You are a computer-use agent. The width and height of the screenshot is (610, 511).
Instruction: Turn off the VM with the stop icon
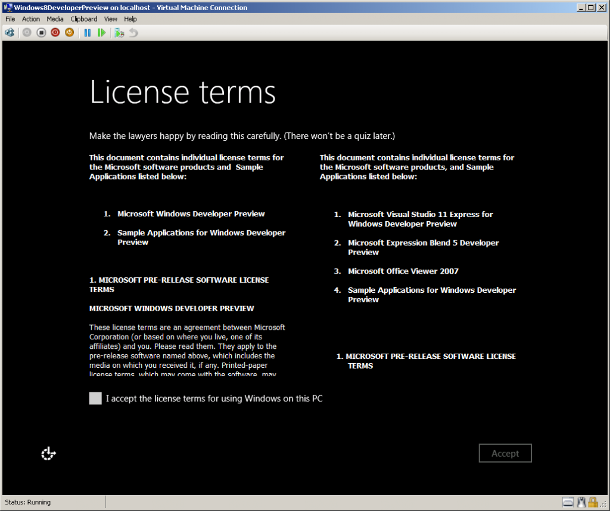41,33
